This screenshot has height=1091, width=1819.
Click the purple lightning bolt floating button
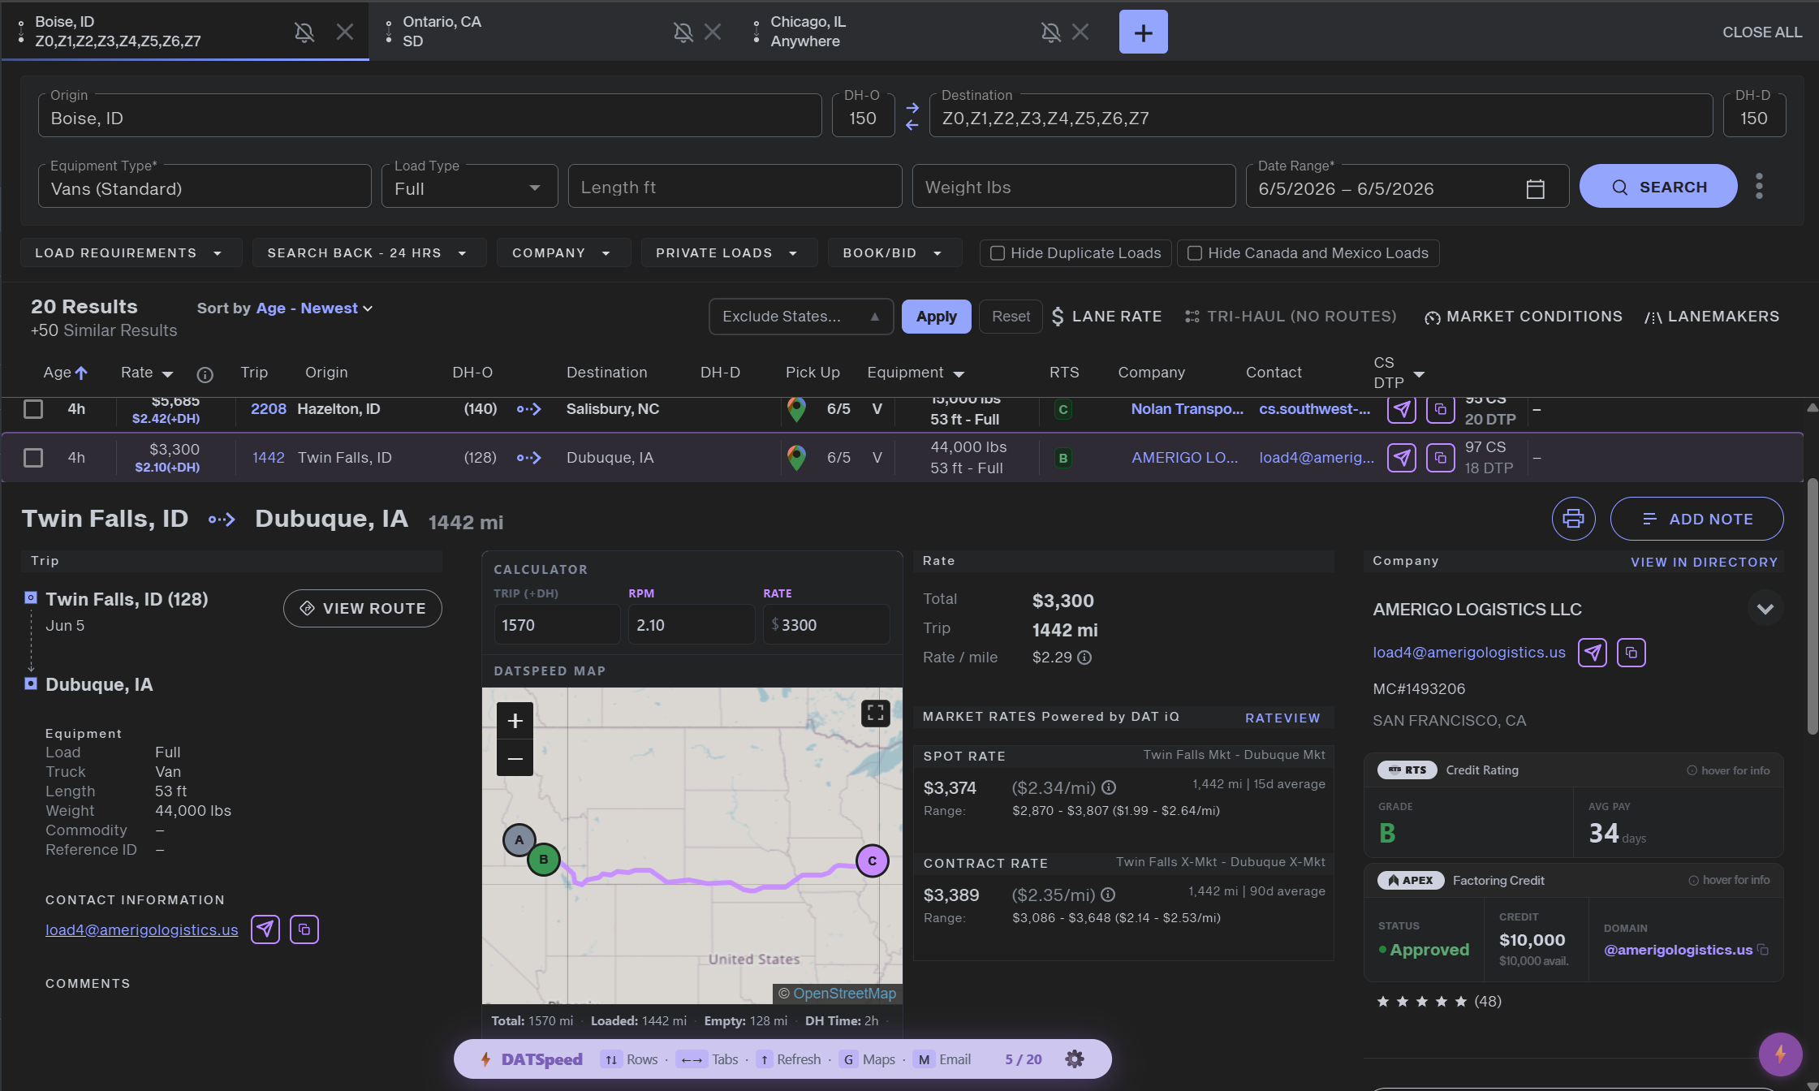point(1780,1054)
